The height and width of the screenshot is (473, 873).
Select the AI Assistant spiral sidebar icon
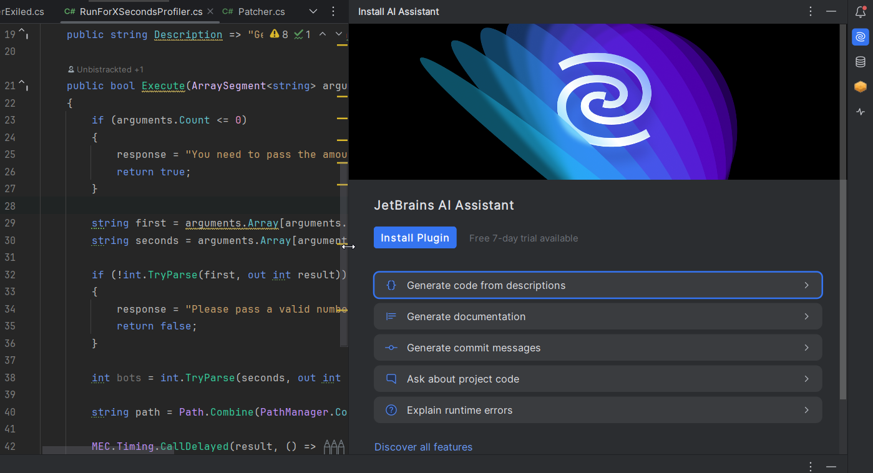click(861, 37)
